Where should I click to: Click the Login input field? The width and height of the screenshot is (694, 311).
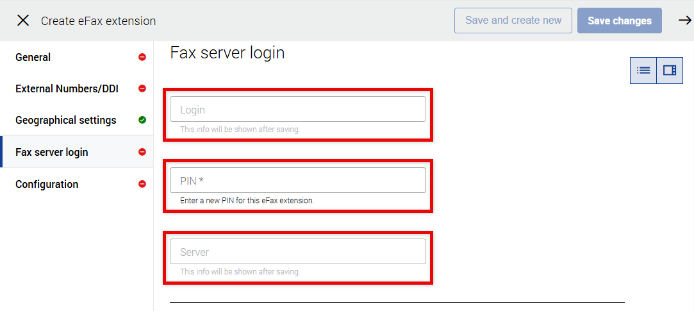click(x=297, y=110)
